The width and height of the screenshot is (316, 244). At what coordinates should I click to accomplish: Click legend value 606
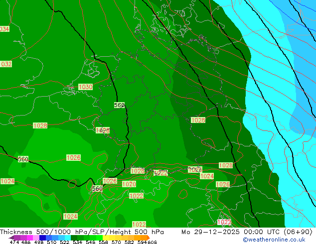pos(152,242)
